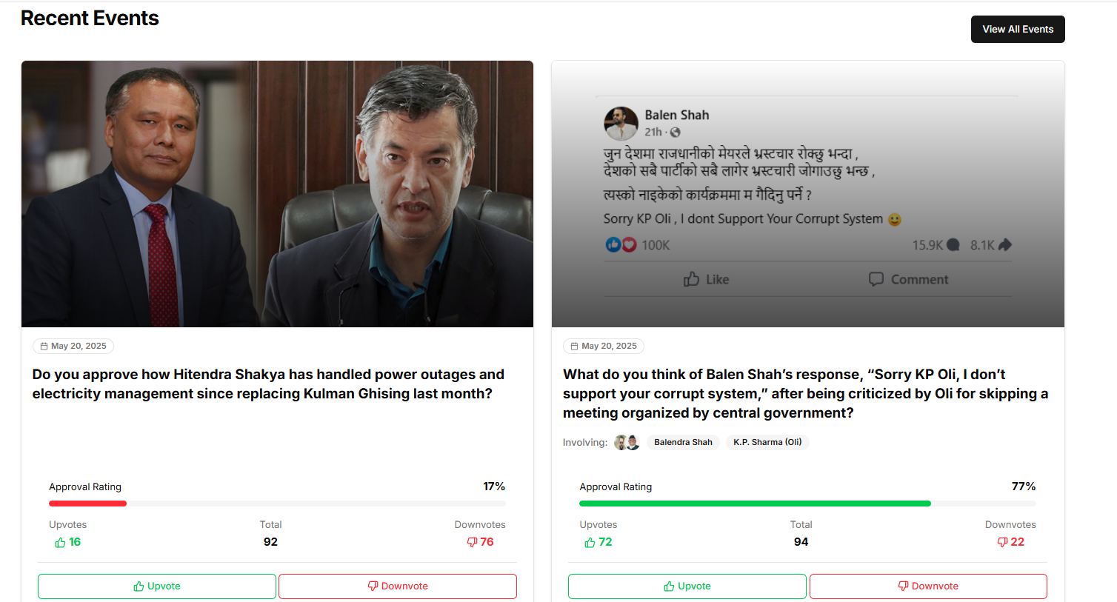Viewport: 1117px width, 602px height.
Task: Select the K.P. Sharma (Oli) tag
Action: click(x=767, y=442)
